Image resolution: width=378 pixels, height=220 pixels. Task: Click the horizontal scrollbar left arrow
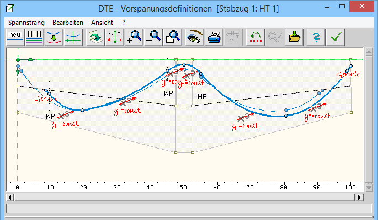(9, 196)
